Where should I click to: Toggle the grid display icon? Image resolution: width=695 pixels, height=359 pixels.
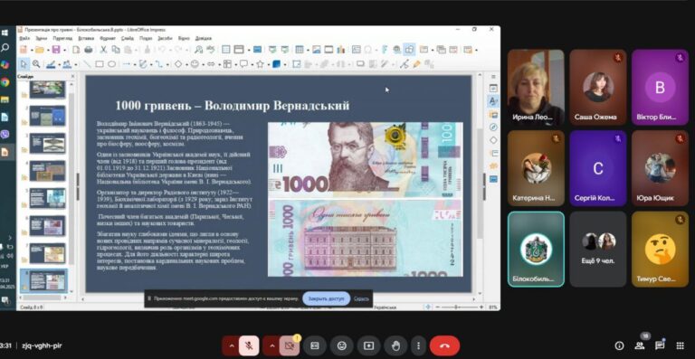click(x=226, y=50)
